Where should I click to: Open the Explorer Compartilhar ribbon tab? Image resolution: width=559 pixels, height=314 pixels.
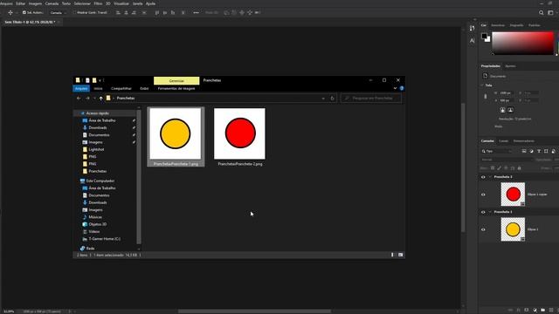[x=121, y=88]
